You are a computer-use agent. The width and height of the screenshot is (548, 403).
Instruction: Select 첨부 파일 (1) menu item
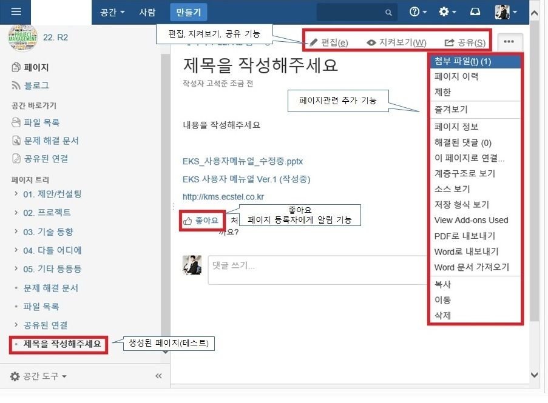pyautogui.click(x=475, y=61)
